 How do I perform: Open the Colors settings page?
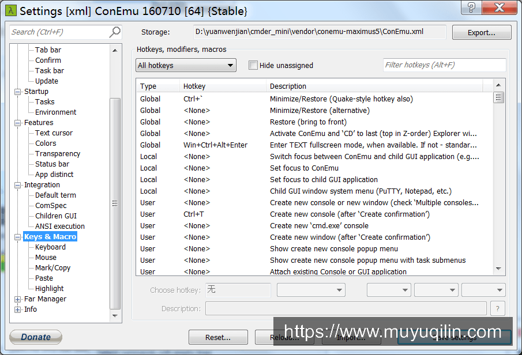(x=46, y=143)
